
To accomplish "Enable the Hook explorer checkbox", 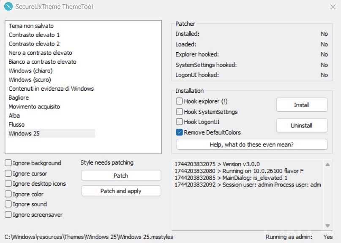I will pyautogui.click(x=180, y=101).
